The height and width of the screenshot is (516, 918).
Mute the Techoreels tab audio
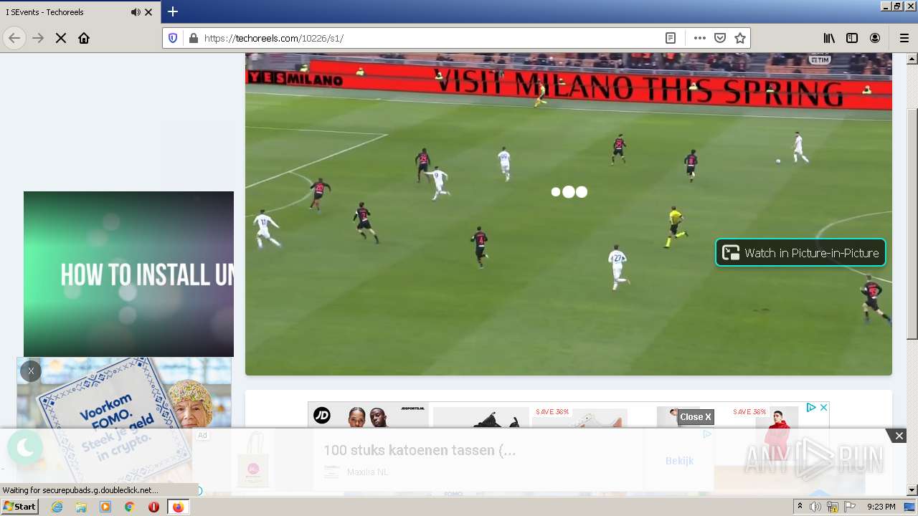pos(136,12)
